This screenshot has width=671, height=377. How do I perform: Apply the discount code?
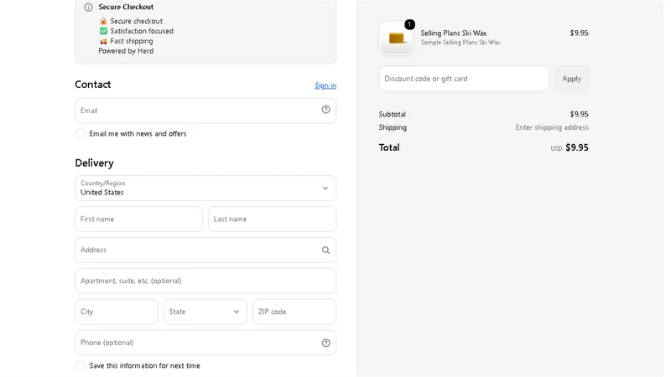[572, 79]
